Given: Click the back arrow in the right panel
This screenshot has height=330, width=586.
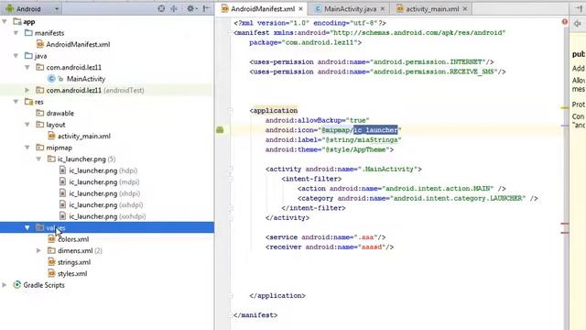Looking at the screenshot, I should 578,24.
